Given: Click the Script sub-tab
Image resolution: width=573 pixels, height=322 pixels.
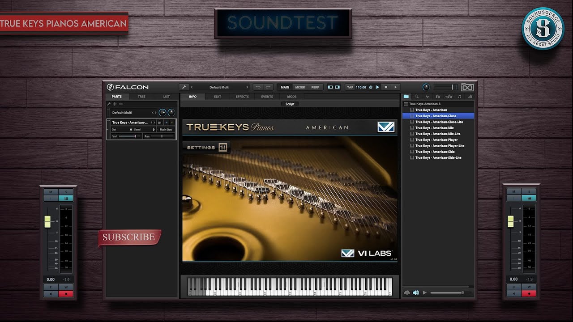Looking at the screenshot, I should [x=290, y=104].
